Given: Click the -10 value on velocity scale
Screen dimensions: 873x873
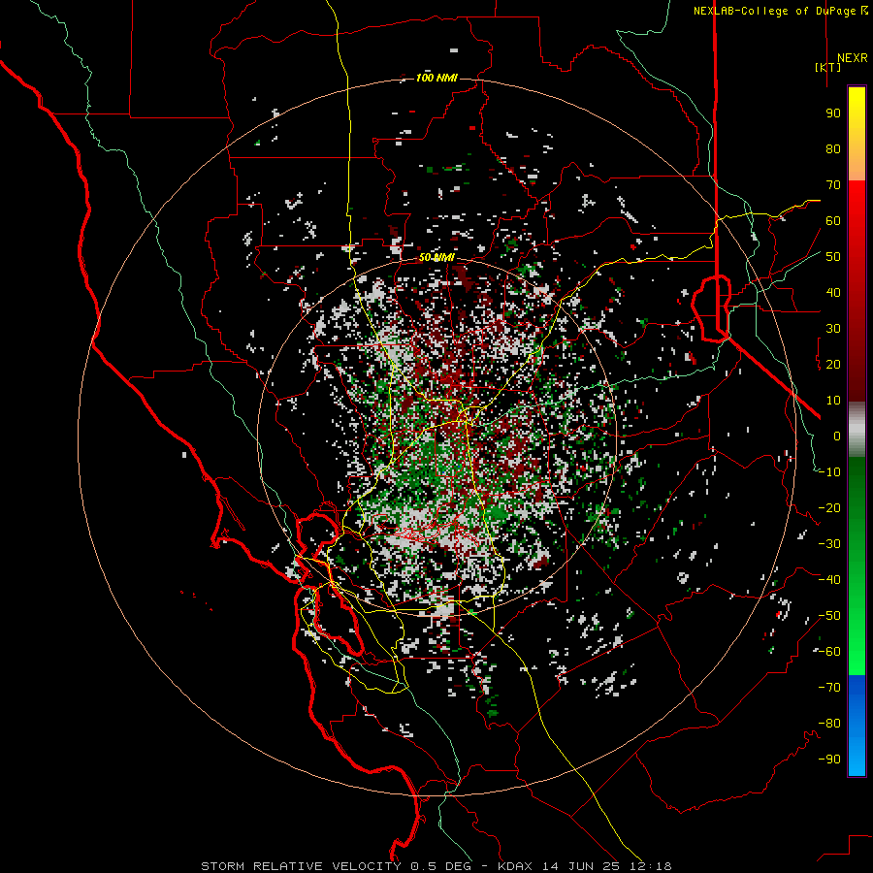Looking at the screenshot, I should pos(829,472).
